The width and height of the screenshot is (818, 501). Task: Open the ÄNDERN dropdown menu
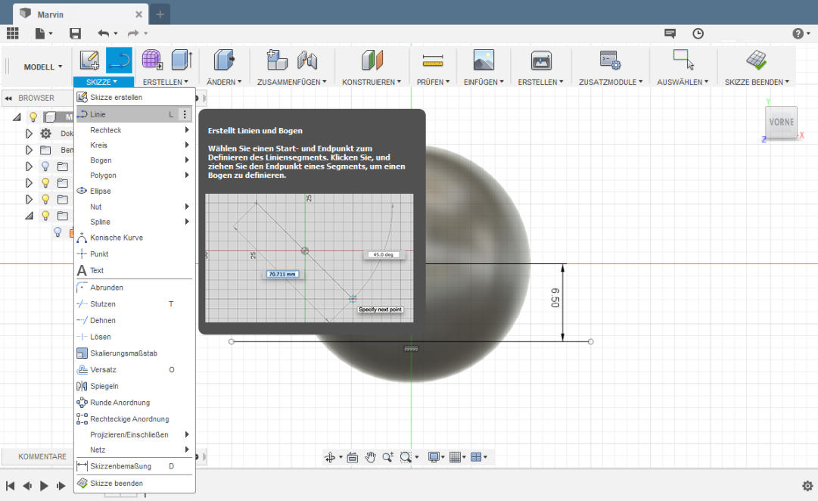pyautogui.click(x=224, y=82)
